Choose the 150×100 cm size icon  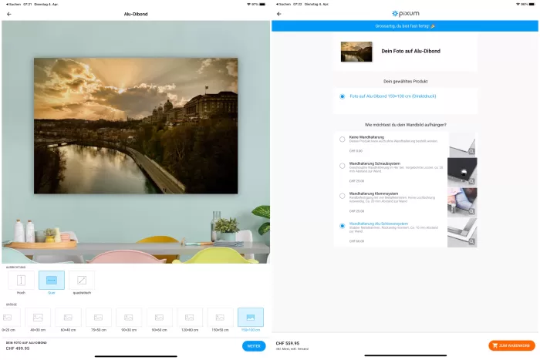click(251, 318)
